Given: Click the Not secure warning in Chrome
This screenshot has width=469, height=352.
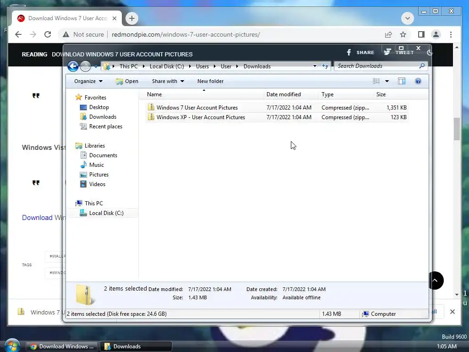Looking at the screenshot, I should point(83,34).
